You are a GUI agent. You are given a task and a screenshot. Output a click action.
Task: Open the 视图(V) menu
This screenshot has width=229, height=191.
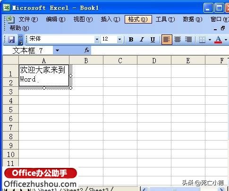(83, 19)
